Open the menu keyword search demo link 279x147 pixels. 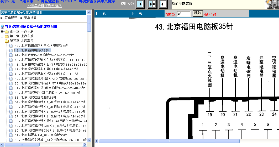pyautogui.click(x=44, y=6)
